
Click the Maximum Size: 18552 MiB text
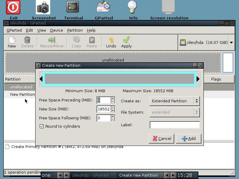(148, 91)
